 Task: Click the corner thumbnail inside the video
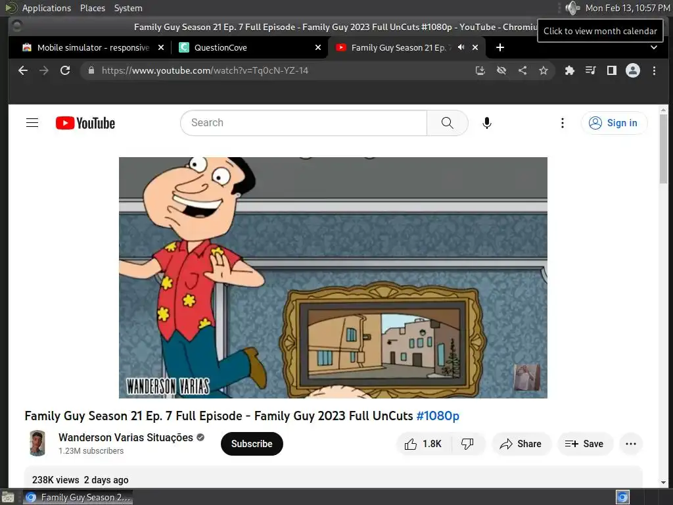pyautogui.click(x=526, y=377)
